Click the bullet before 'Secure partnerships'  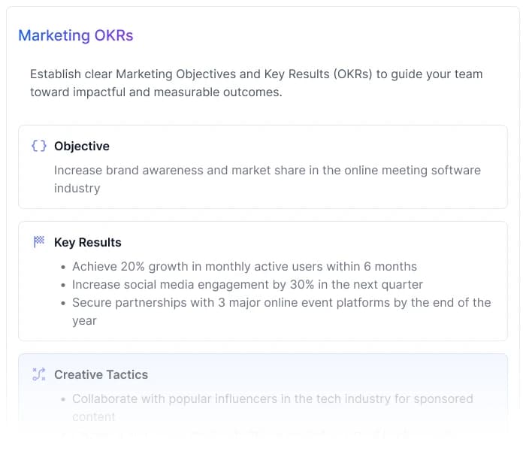coord(62,303)
